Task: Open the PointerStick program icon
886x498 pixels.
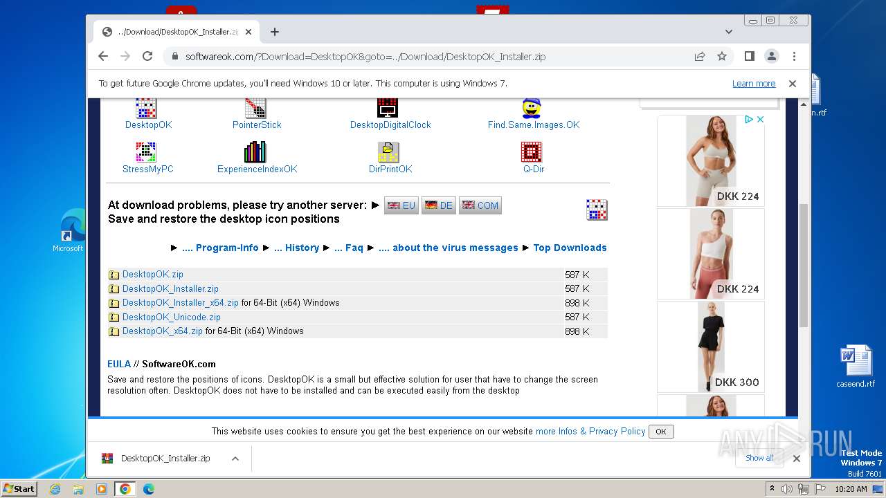Action: pyautogui.click(x=255, y=109)
